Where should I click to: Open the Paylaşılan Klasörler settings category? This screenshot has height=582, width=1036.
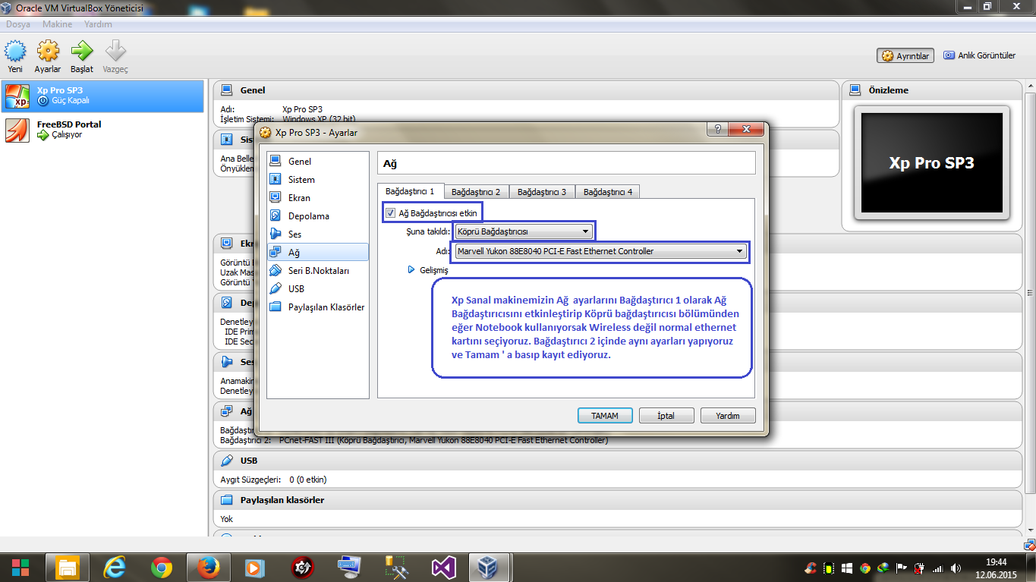(317, 307)
